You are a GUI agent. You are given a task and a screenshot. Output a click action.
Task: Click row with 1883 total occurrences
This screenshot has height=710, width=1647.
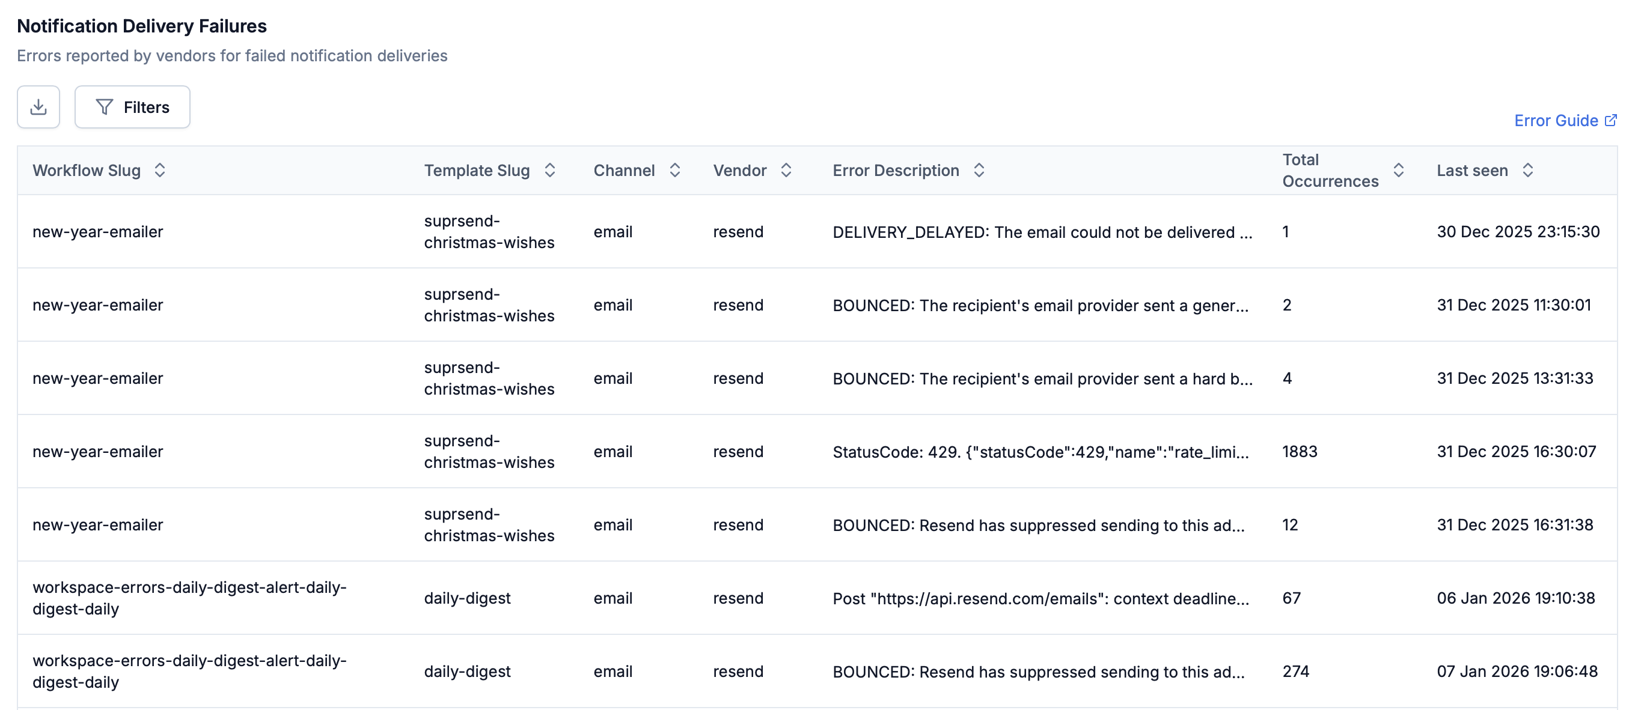point(1299,452)
